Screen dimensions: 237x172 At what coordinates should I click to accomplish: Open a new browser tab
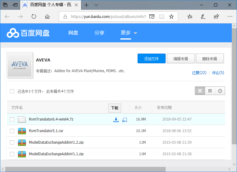tap(86, 5)
